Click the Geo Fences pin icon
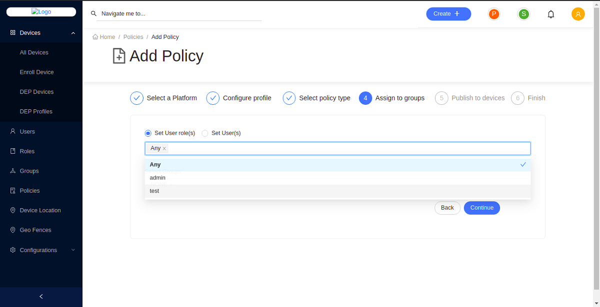Screen dimensions: 600x307 pyautogui.click(x=13, y=230)
